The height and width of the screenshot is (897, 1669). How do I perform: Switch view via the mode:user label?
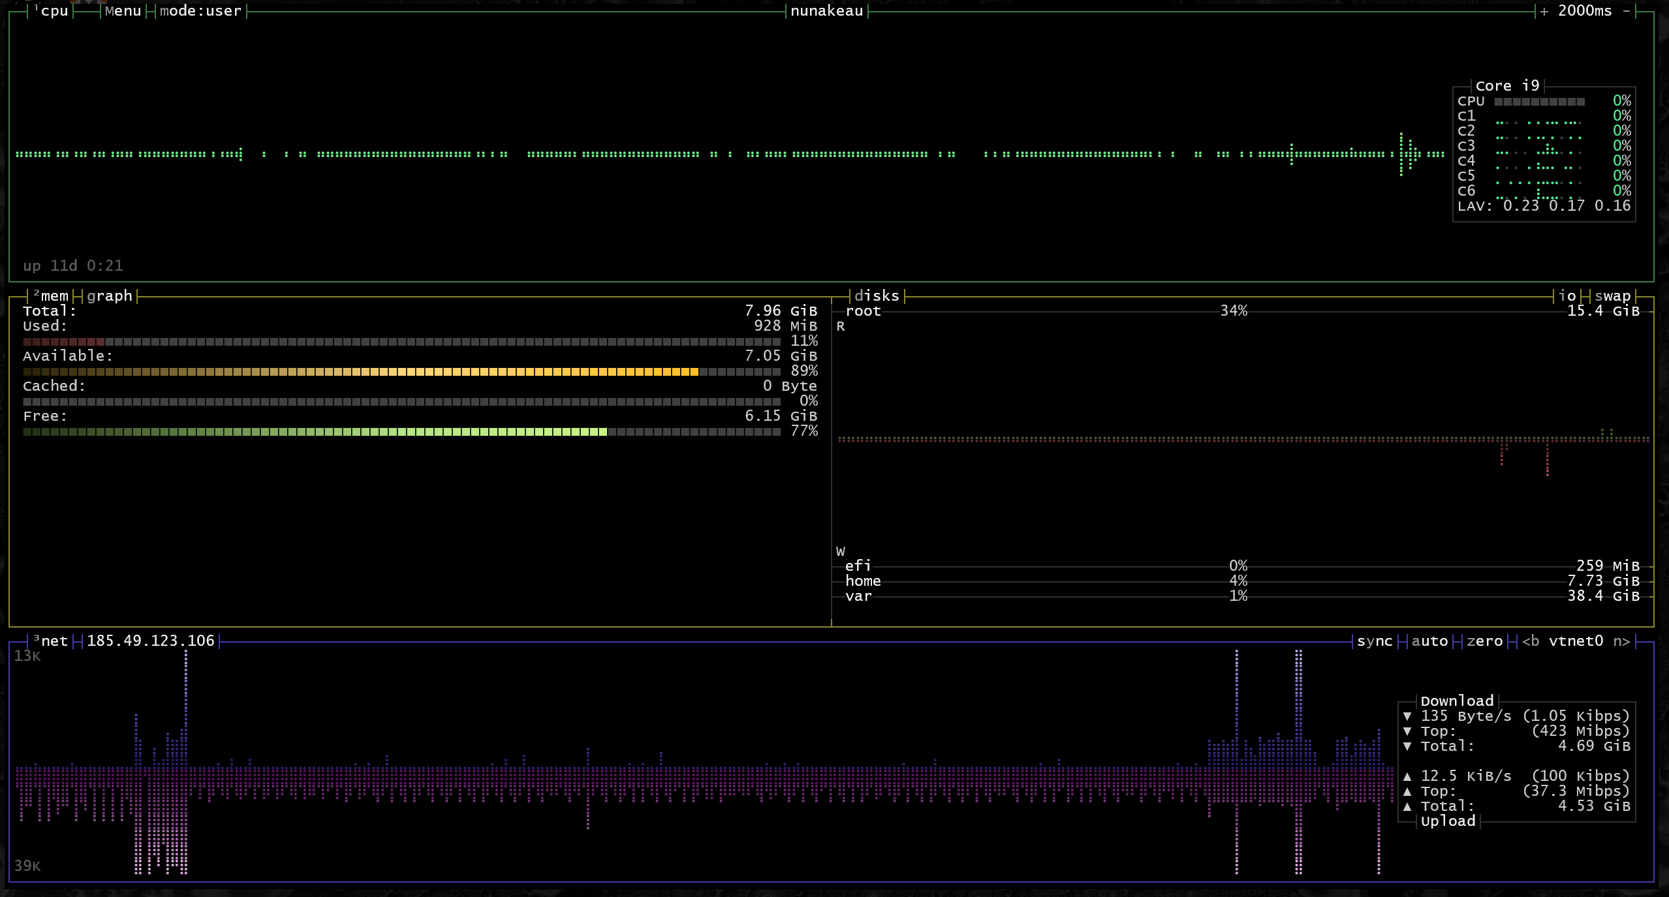(200, 11)
